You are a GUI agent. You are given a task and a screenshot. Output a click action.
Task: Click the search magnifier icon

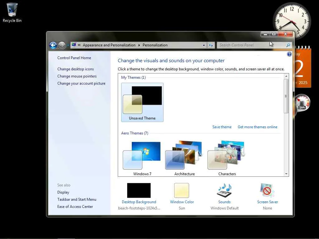tap(288, 45)
